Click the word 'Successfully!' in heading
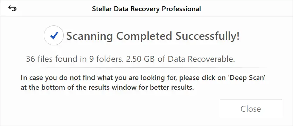Viewport: 293px width, 126px height. point(207,36)
